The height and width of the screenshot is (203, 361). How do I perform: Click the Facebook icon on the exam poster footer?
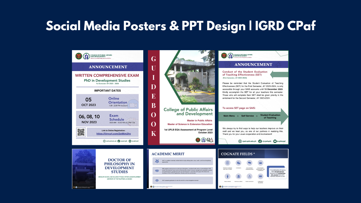point(119,141)
